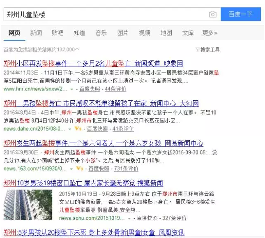Click the result count text 百度为您找到相关结果约132,000个
Image resolution: width=265 pixels, height=238 pixels.
click(41, 50)
